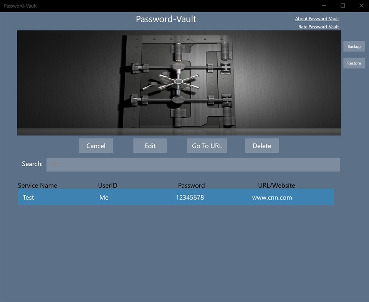Click the URL/Website column header

276,185
